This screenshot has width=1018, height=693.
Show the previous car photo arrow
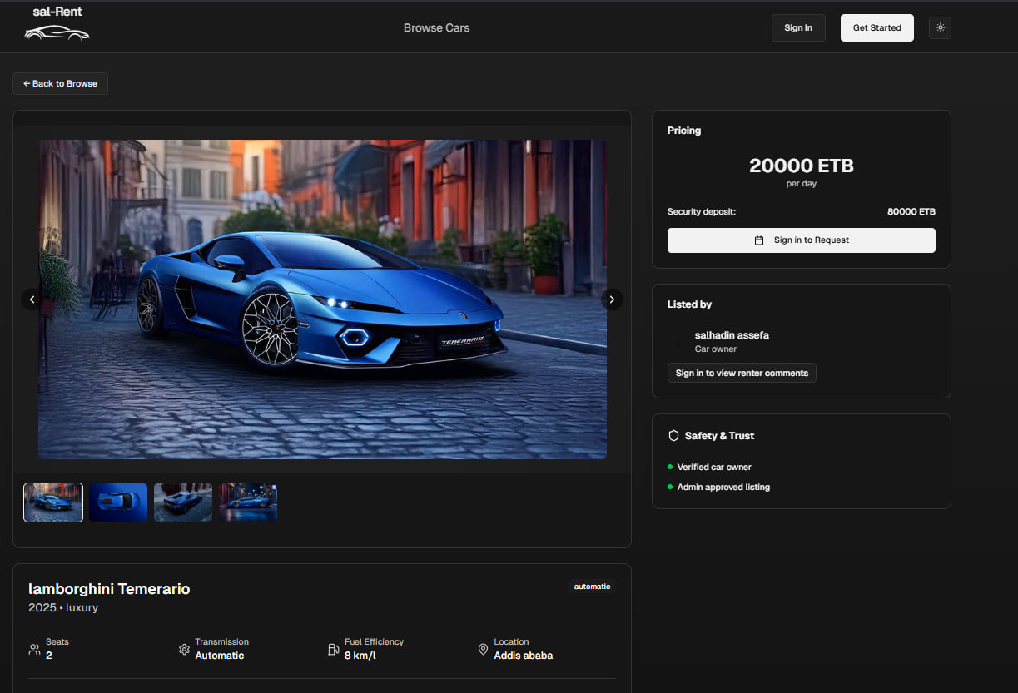click(x=32, y=299)
